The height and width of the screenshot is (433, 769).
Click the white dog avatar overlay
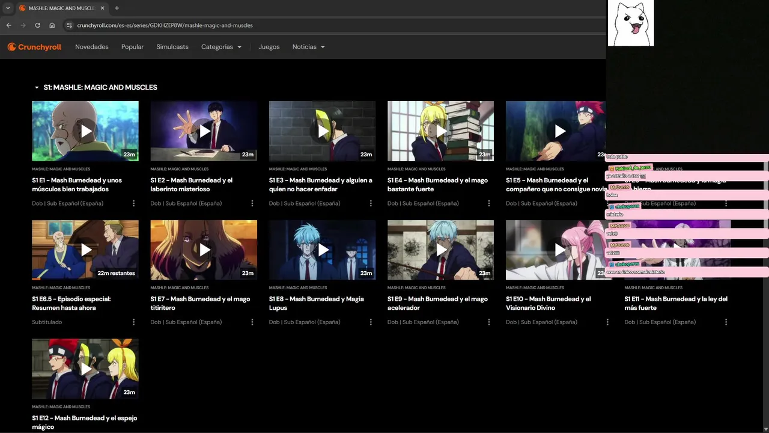[x=631, y=23]
